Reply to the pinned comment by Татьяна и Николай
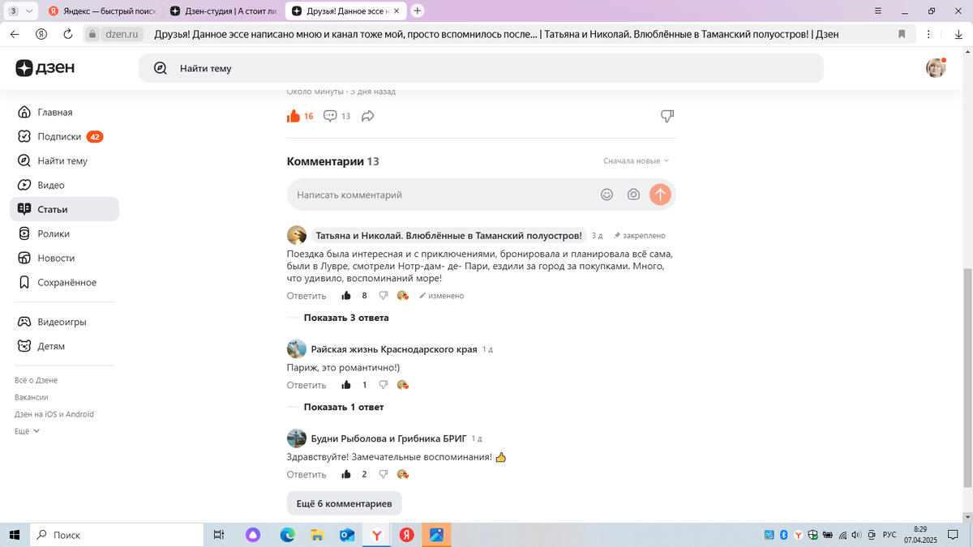Screen dimensions: 973x547 click(x=306, y=296)
